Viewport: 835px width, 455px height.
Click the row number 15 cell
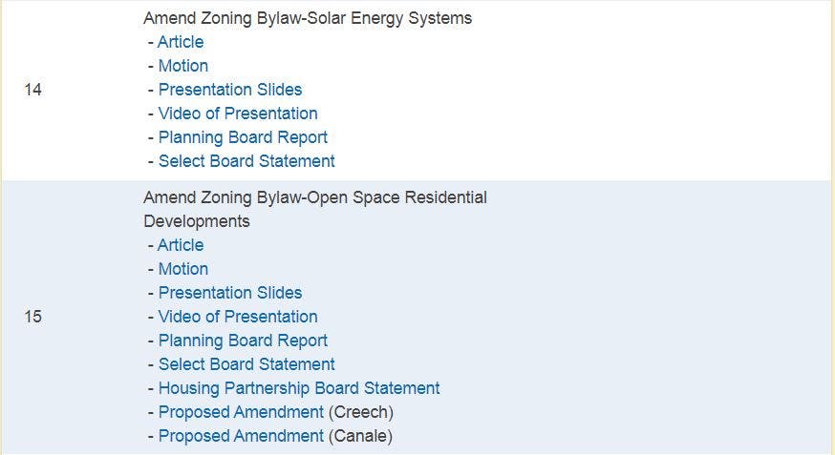click(x=33, y=317)
